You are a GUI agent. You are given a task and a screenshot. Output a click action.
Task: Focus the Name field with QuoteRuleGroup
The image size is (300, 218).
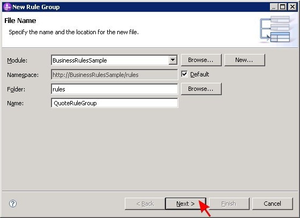115,103
